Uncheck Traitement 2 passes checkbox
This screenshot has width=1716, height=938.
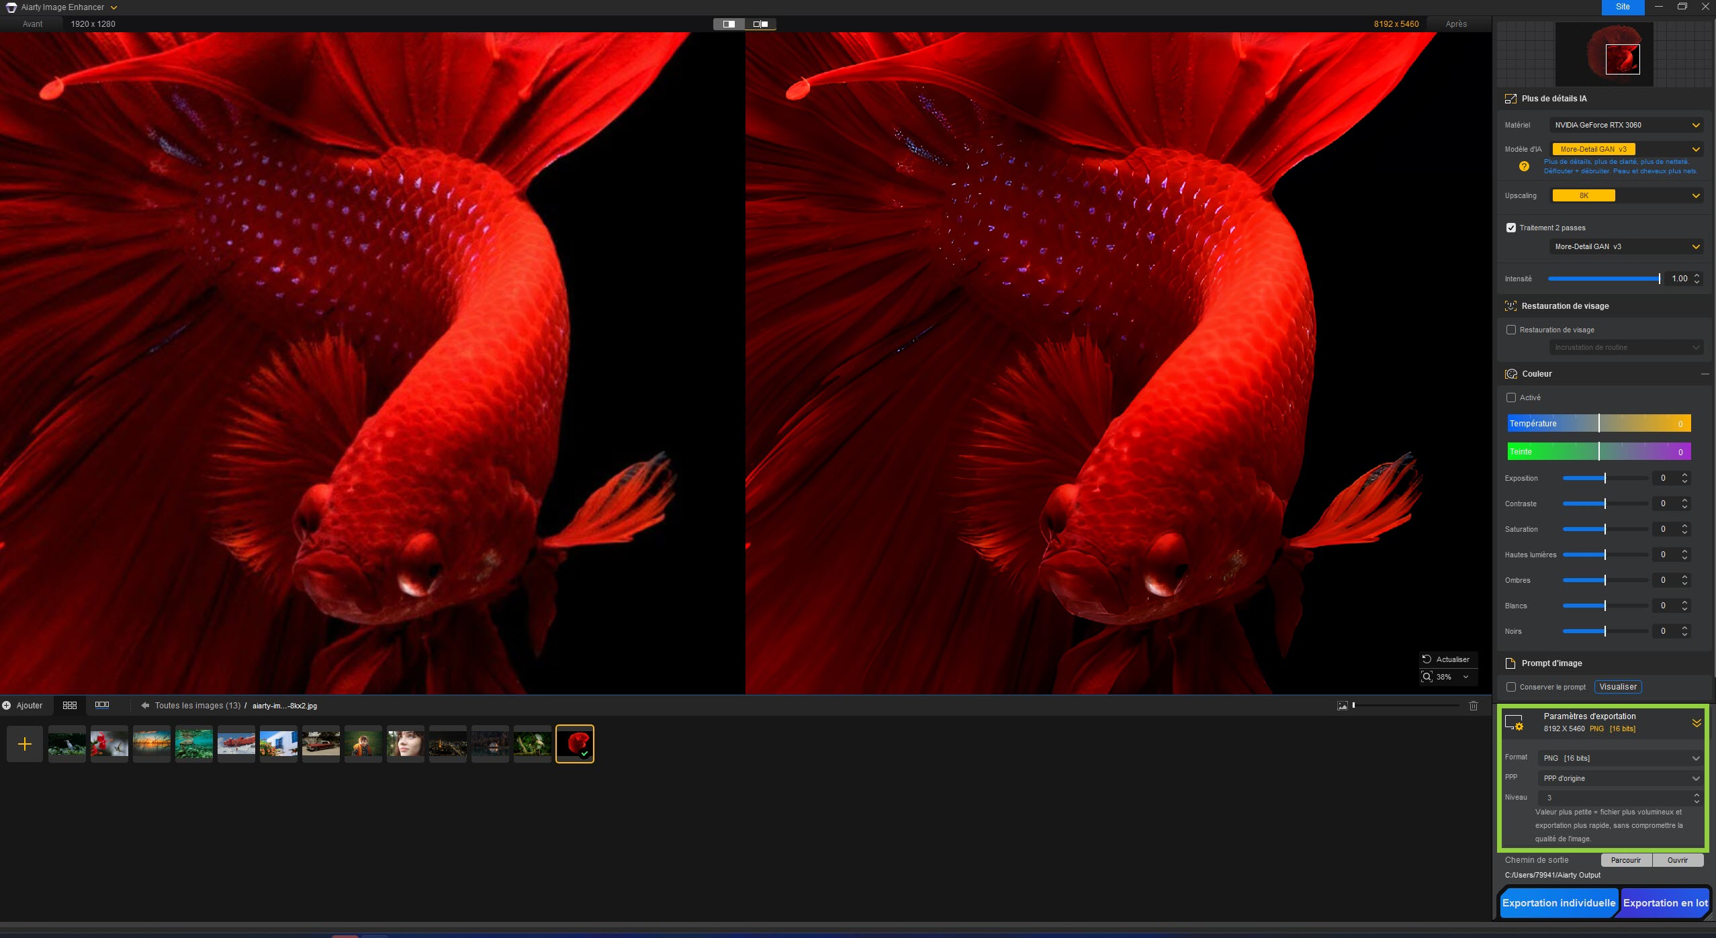[x=1511, y=228]
